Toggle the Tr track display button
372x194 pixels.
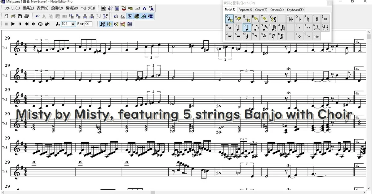[x=130, y=16]
